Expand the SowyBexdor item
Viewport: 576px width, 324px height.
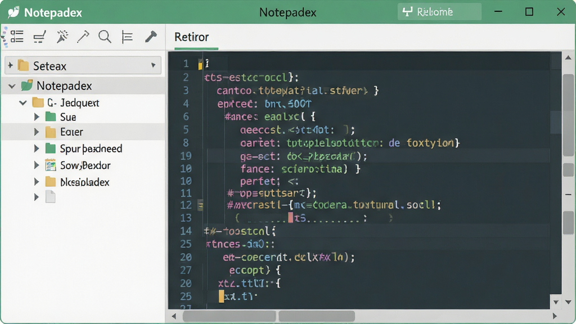pyautogui.click(x=37, y=165)
